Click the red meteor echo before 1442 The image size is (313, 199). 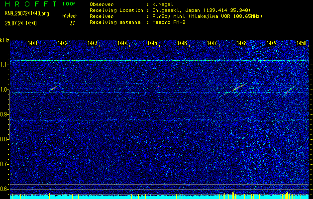(x=54, y=88)
